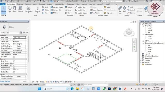Viewport: 165px width, 92px height.
Task: Select the Component tool
Action: coord(29,9)
